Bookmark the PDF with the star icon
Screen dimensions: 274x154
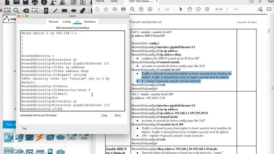[x=106, y=9]
